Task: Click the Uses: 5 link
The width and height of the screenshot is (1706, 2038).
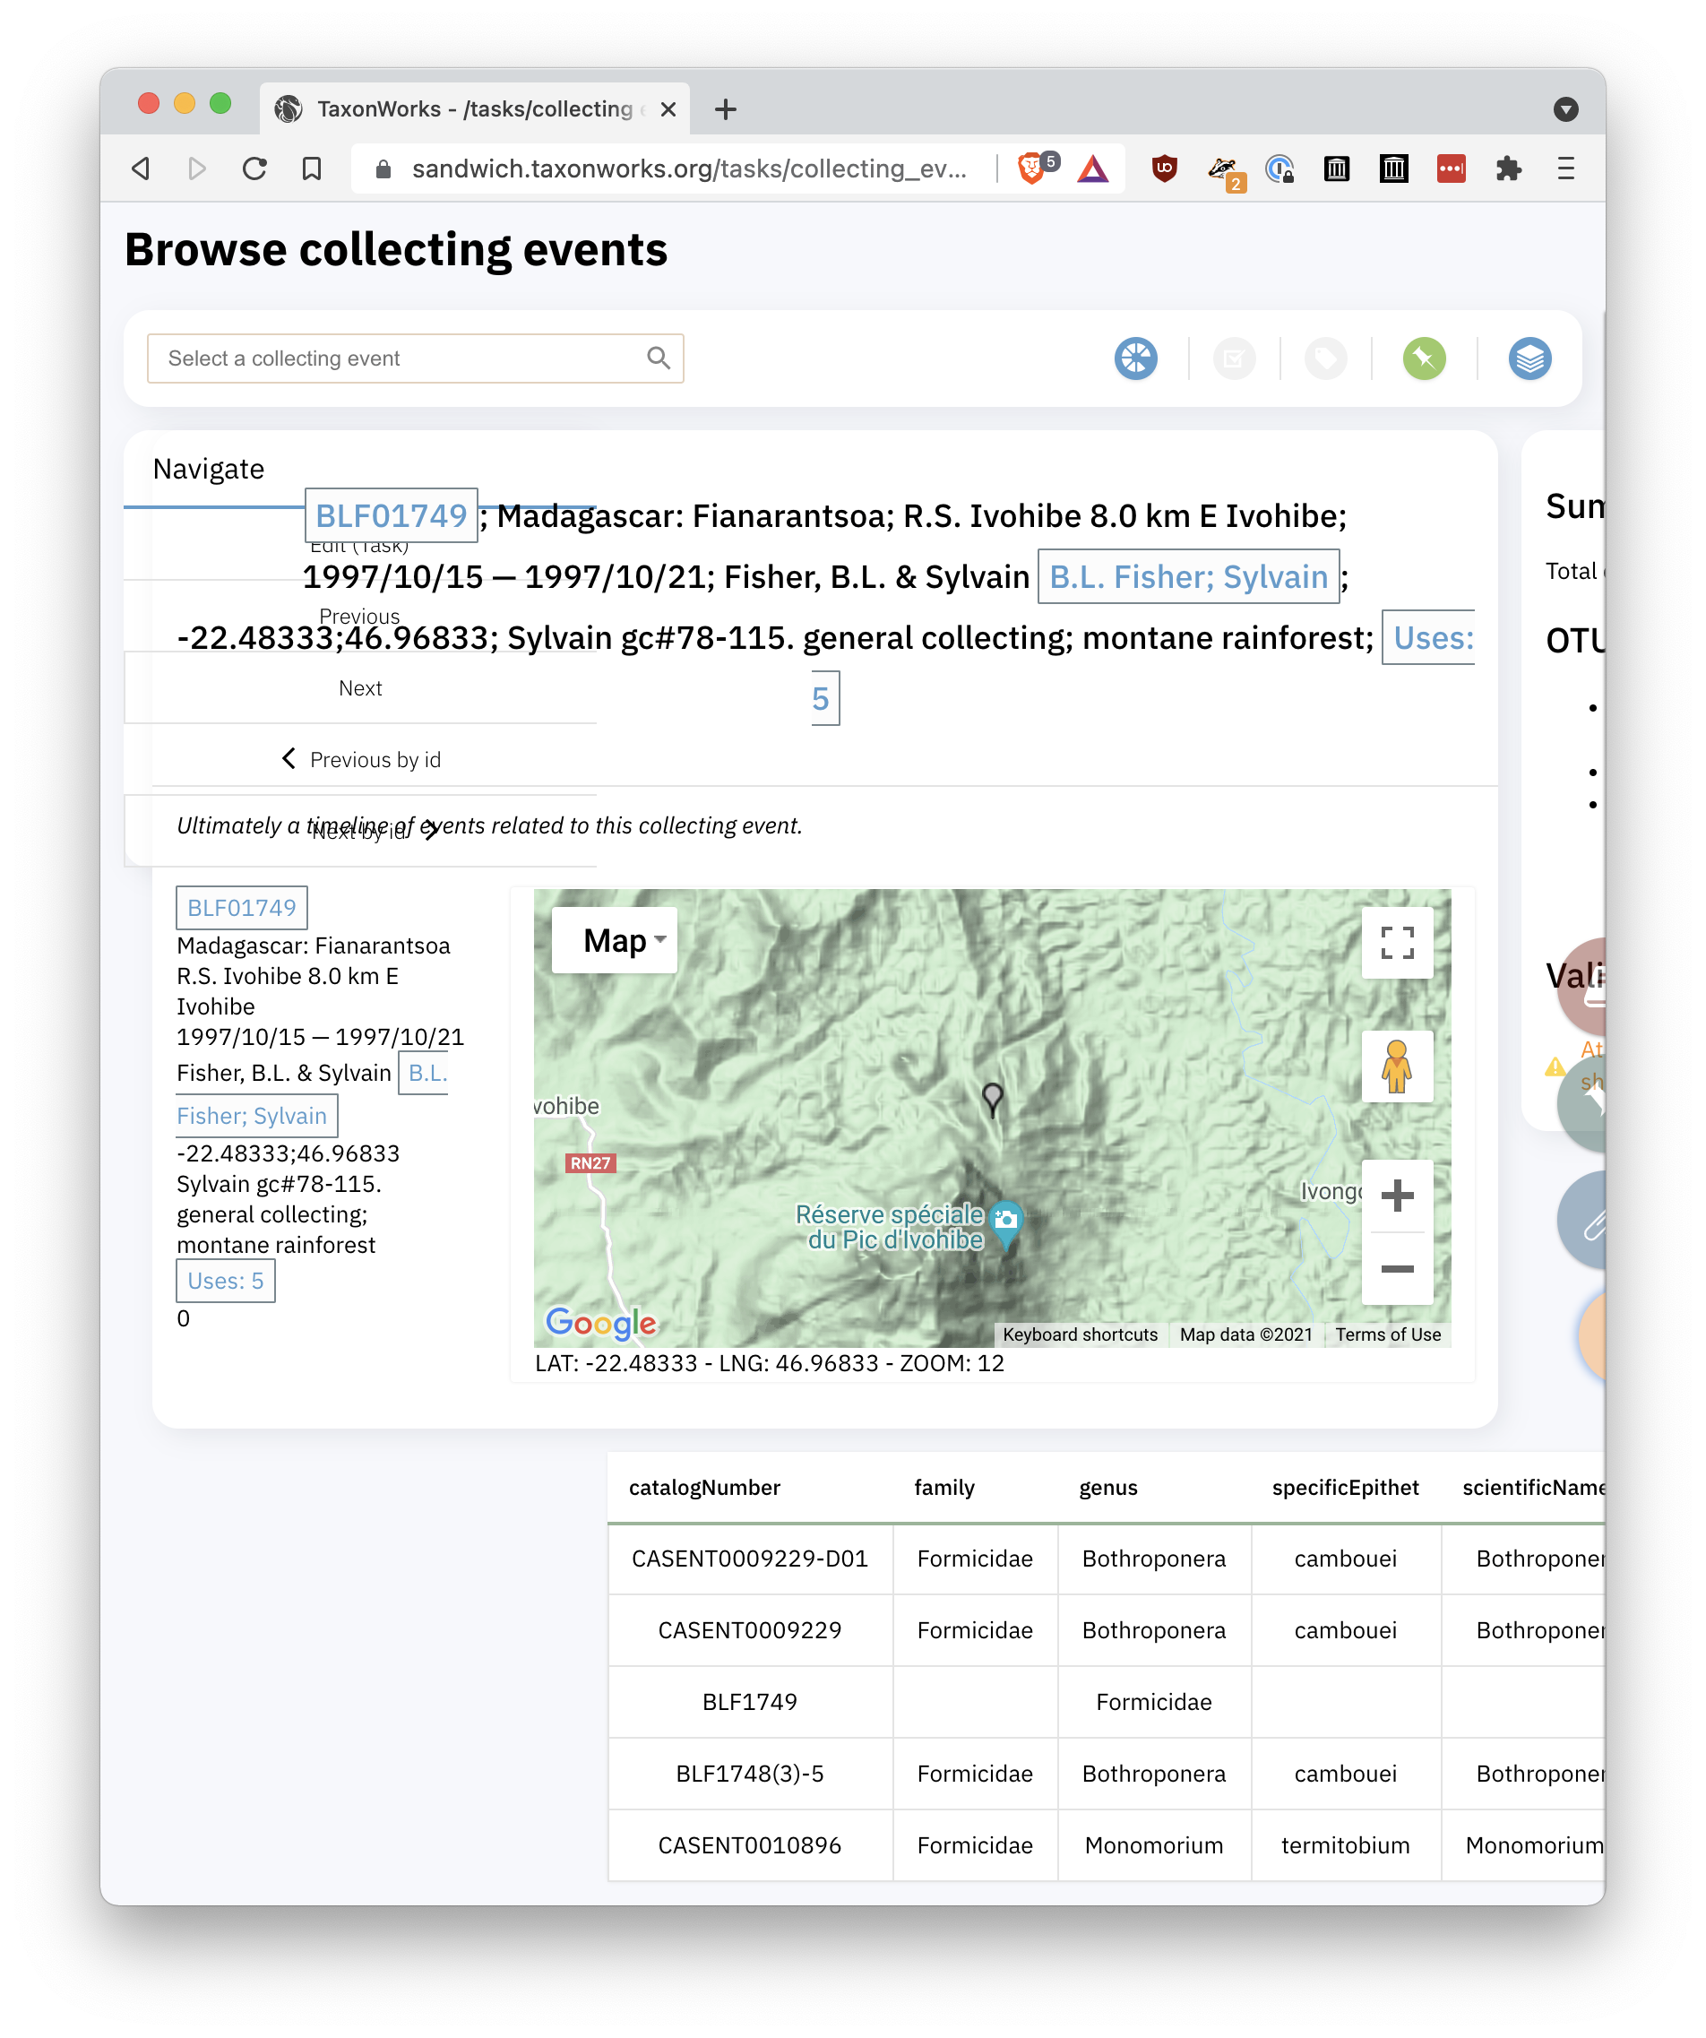Action: pos(225,1281)
